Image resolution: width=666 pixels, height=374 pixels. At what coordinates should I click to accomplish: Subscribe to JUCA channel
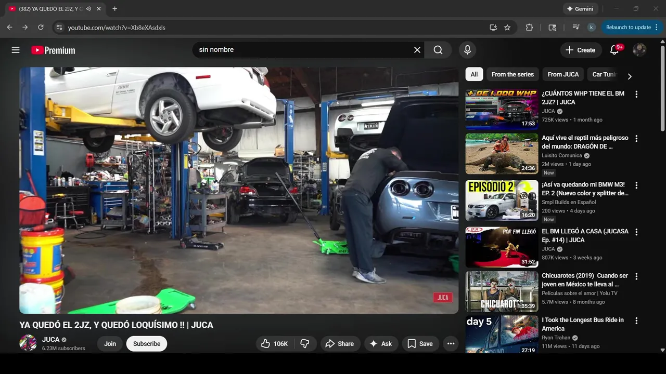pos(147,344)
